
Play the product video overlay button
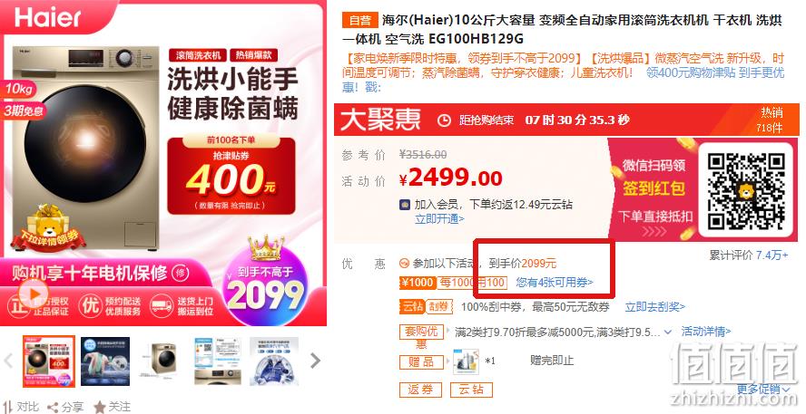point(34,294)
